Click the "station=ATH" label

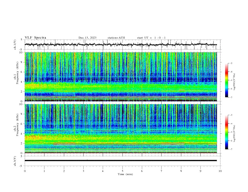coord(116,38)
